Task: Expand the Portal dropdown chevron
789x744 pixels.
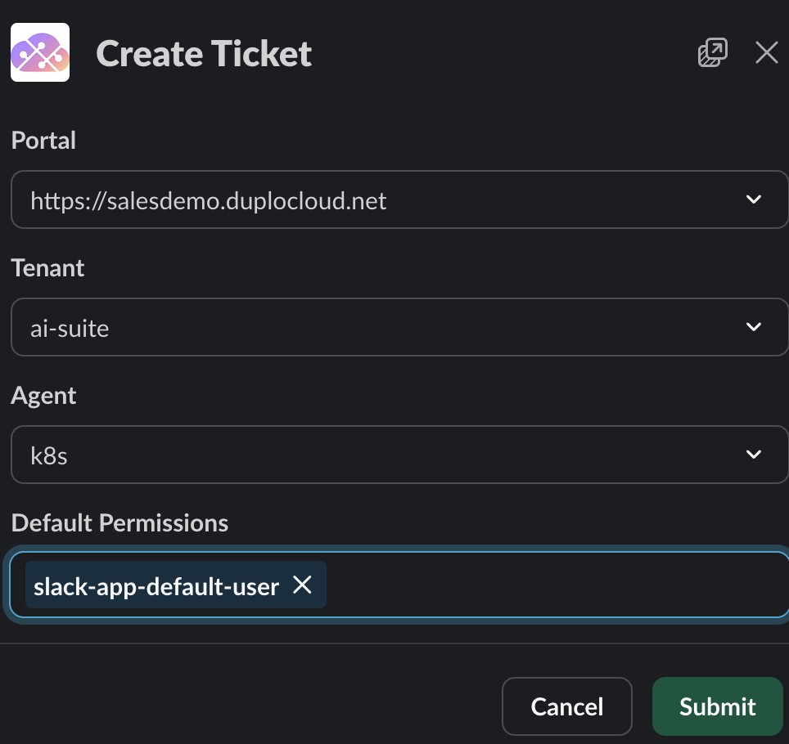Action: click(x=754, y=199)
